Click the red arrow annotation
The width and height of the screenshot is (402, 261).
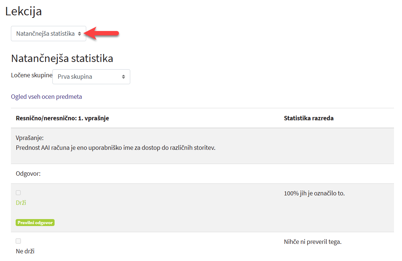(x=104, y=33)
